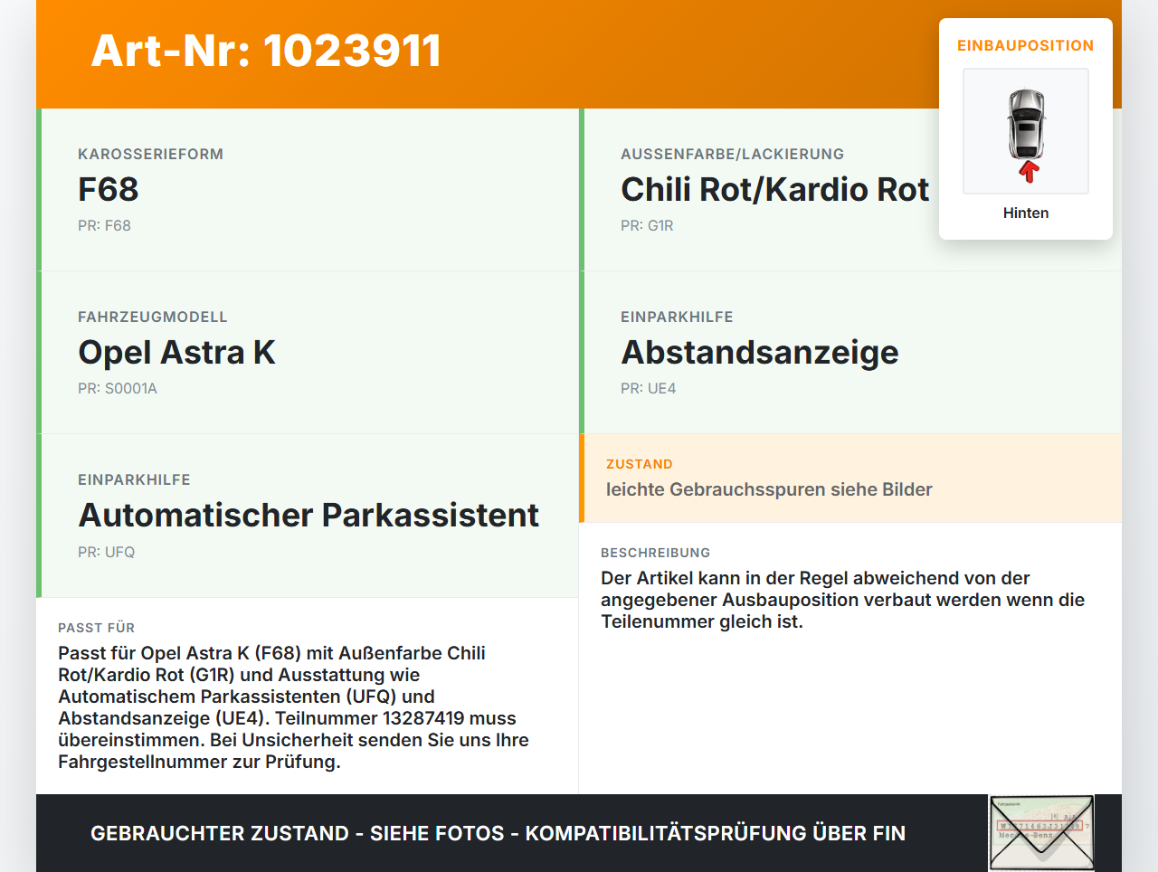Click the Passt für compatibility text

[293, 707]
